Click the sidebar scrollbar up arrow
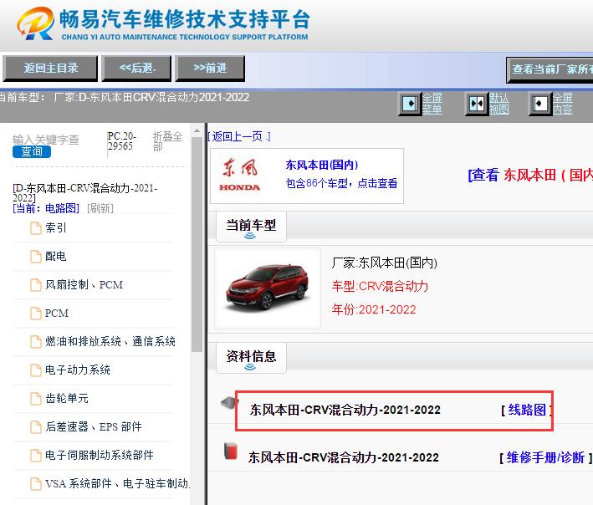This screenshot has width=593, height=505. point(197,131)
